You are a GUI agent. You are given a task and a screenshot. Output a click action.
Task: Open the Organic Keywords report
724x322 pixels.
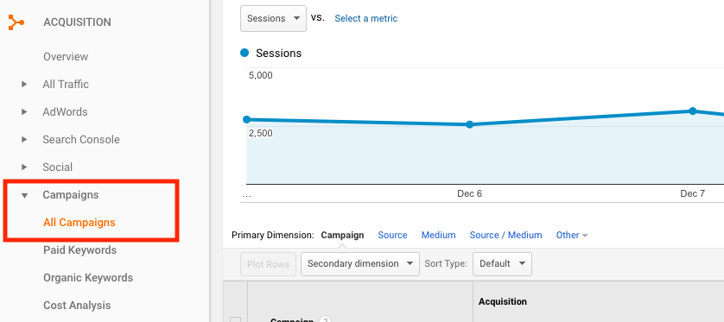88,278
